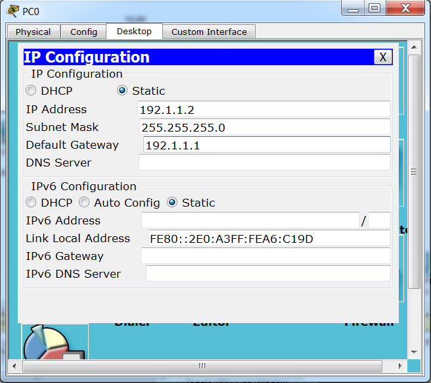The image size is (431, 383).
Task: Select the IPv6 DHCP radio button
Action: (31, 203)
